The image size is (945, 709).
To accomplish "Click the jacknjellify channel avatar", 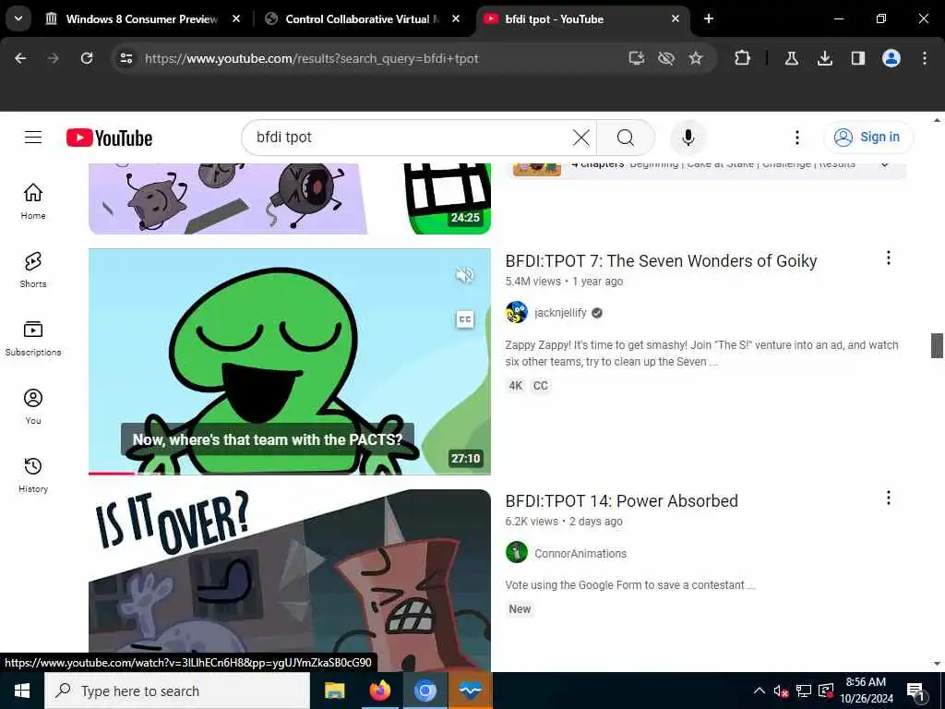I will pos(517,312).
